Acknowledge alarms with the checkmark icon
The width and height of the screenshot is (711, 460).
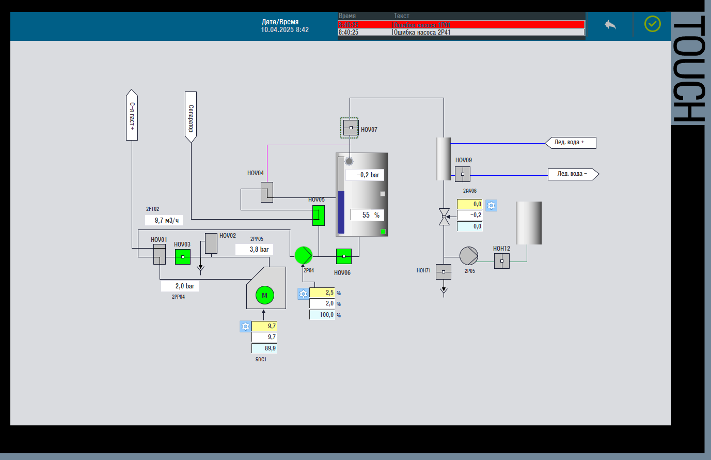(x=652, y=24)
